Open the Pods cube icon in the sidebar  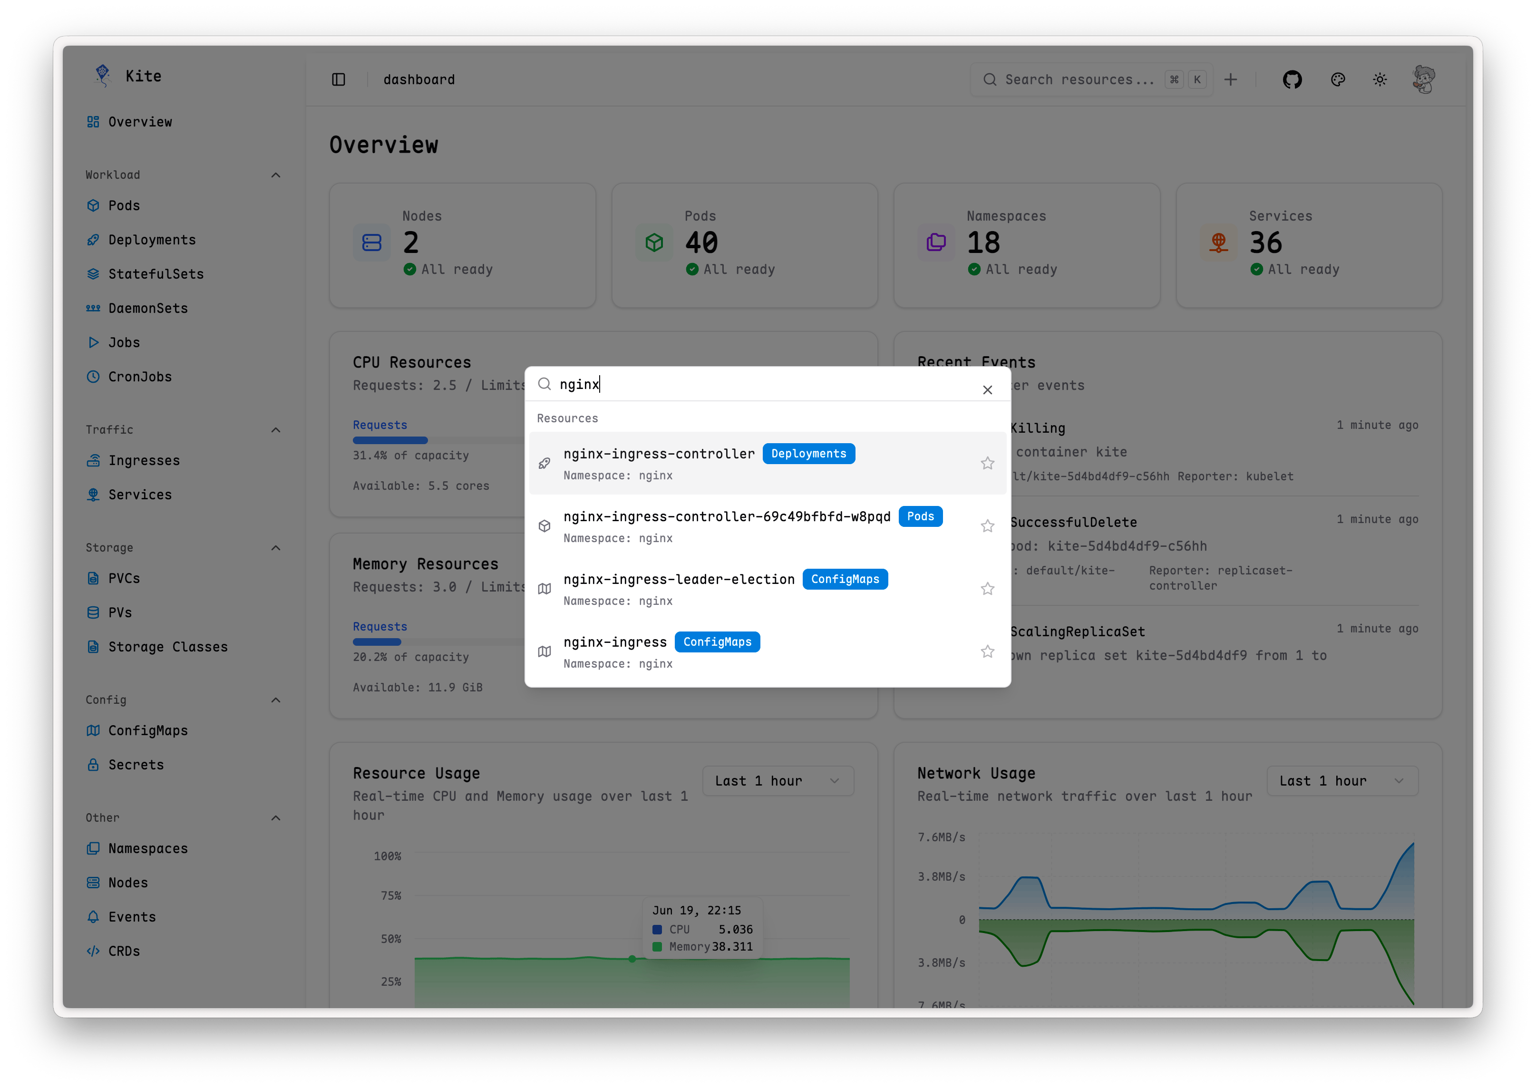point(93,205)
